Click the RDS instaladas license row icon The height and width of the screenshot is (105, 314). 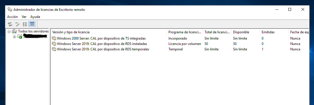click(54, 44)
